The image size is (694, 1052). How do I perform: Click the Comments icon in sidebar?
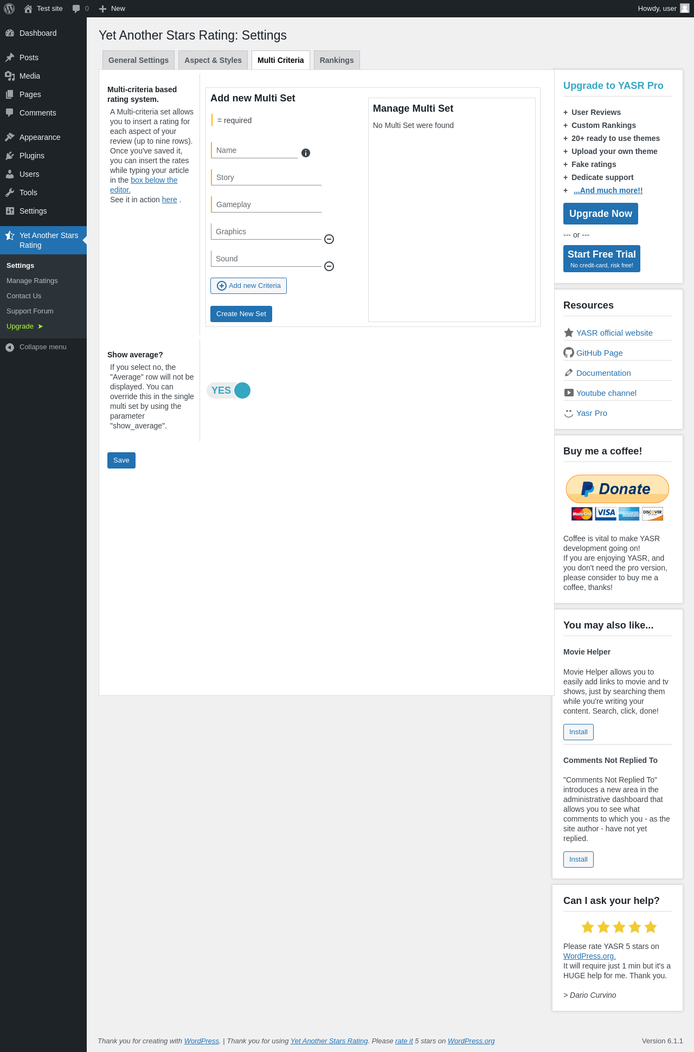[x=10, y=113]
